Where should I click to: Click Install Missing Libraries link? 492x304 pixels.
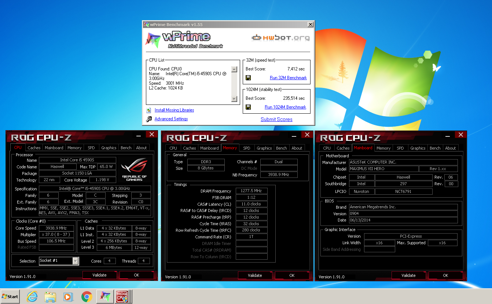[x=174, y=110]
